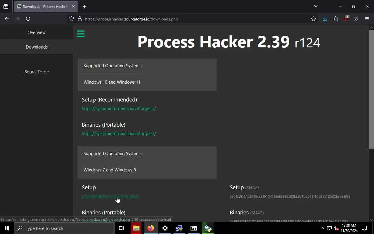Open the SourceForge sidebar link
Viewport: 374px width, 234px height.
37,72
